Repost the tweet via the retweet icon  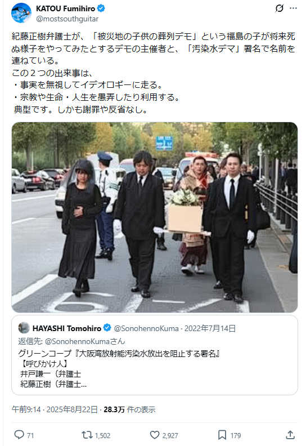[87, 435]
